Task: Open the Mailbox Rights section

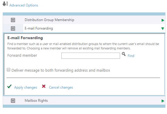Action: pyautogui.click(x=36, y=101)
